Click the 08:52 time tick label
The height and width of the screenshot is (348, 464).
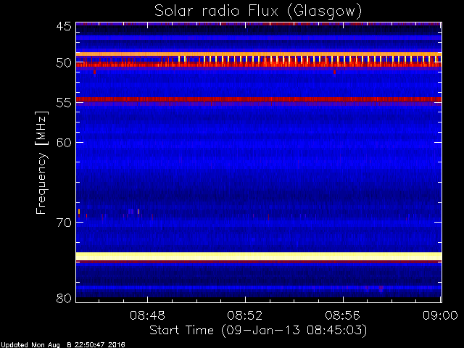[245, 315]
